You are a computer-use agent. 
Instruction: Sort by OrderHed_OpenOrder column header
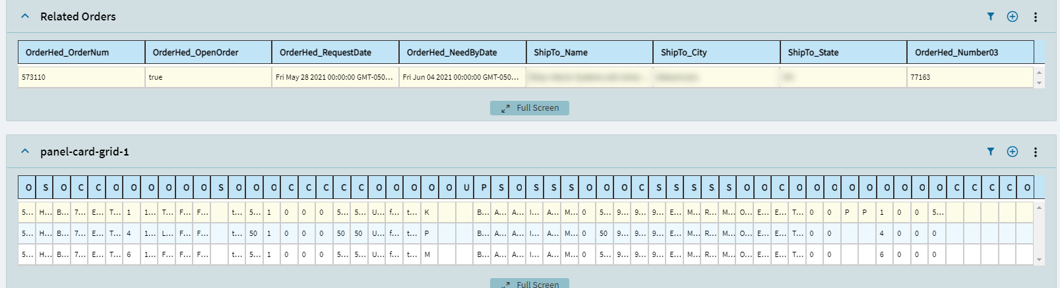208,52
